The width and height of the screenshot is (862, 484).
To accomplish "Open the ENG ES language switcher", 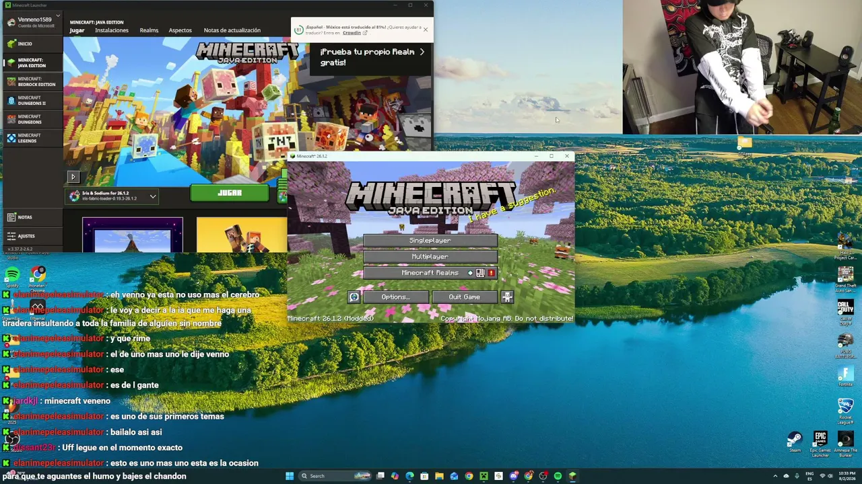I will click(809, 476).
